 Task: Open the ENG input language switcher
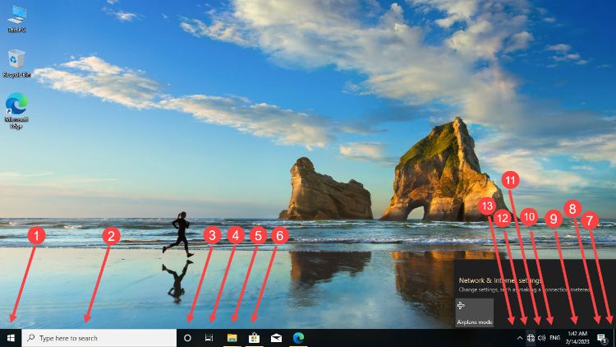[555, 338]
